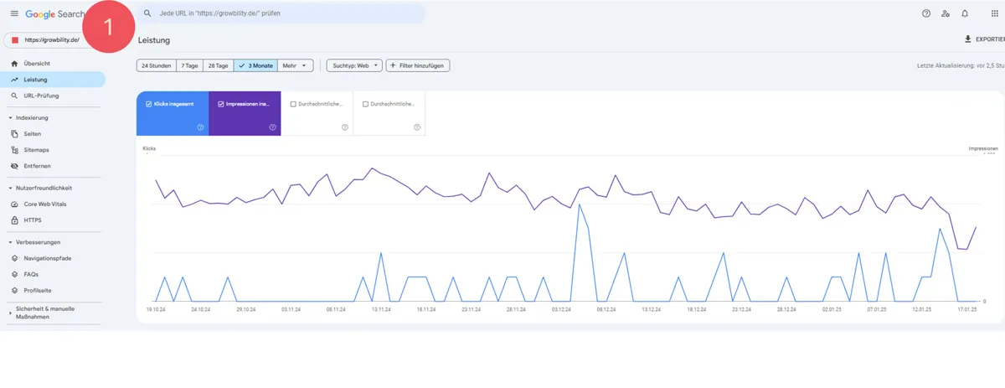Uncheck Impressionen insgesamt metric

[221, 104]
